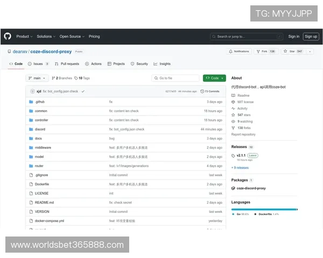This screenshot has height=258, width=323.
Task: Open the docs folder
Action: click(38, 139)
